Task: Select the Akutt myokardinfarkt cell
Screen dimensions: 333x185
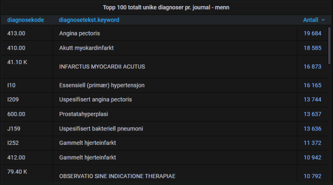Action: 86,48
